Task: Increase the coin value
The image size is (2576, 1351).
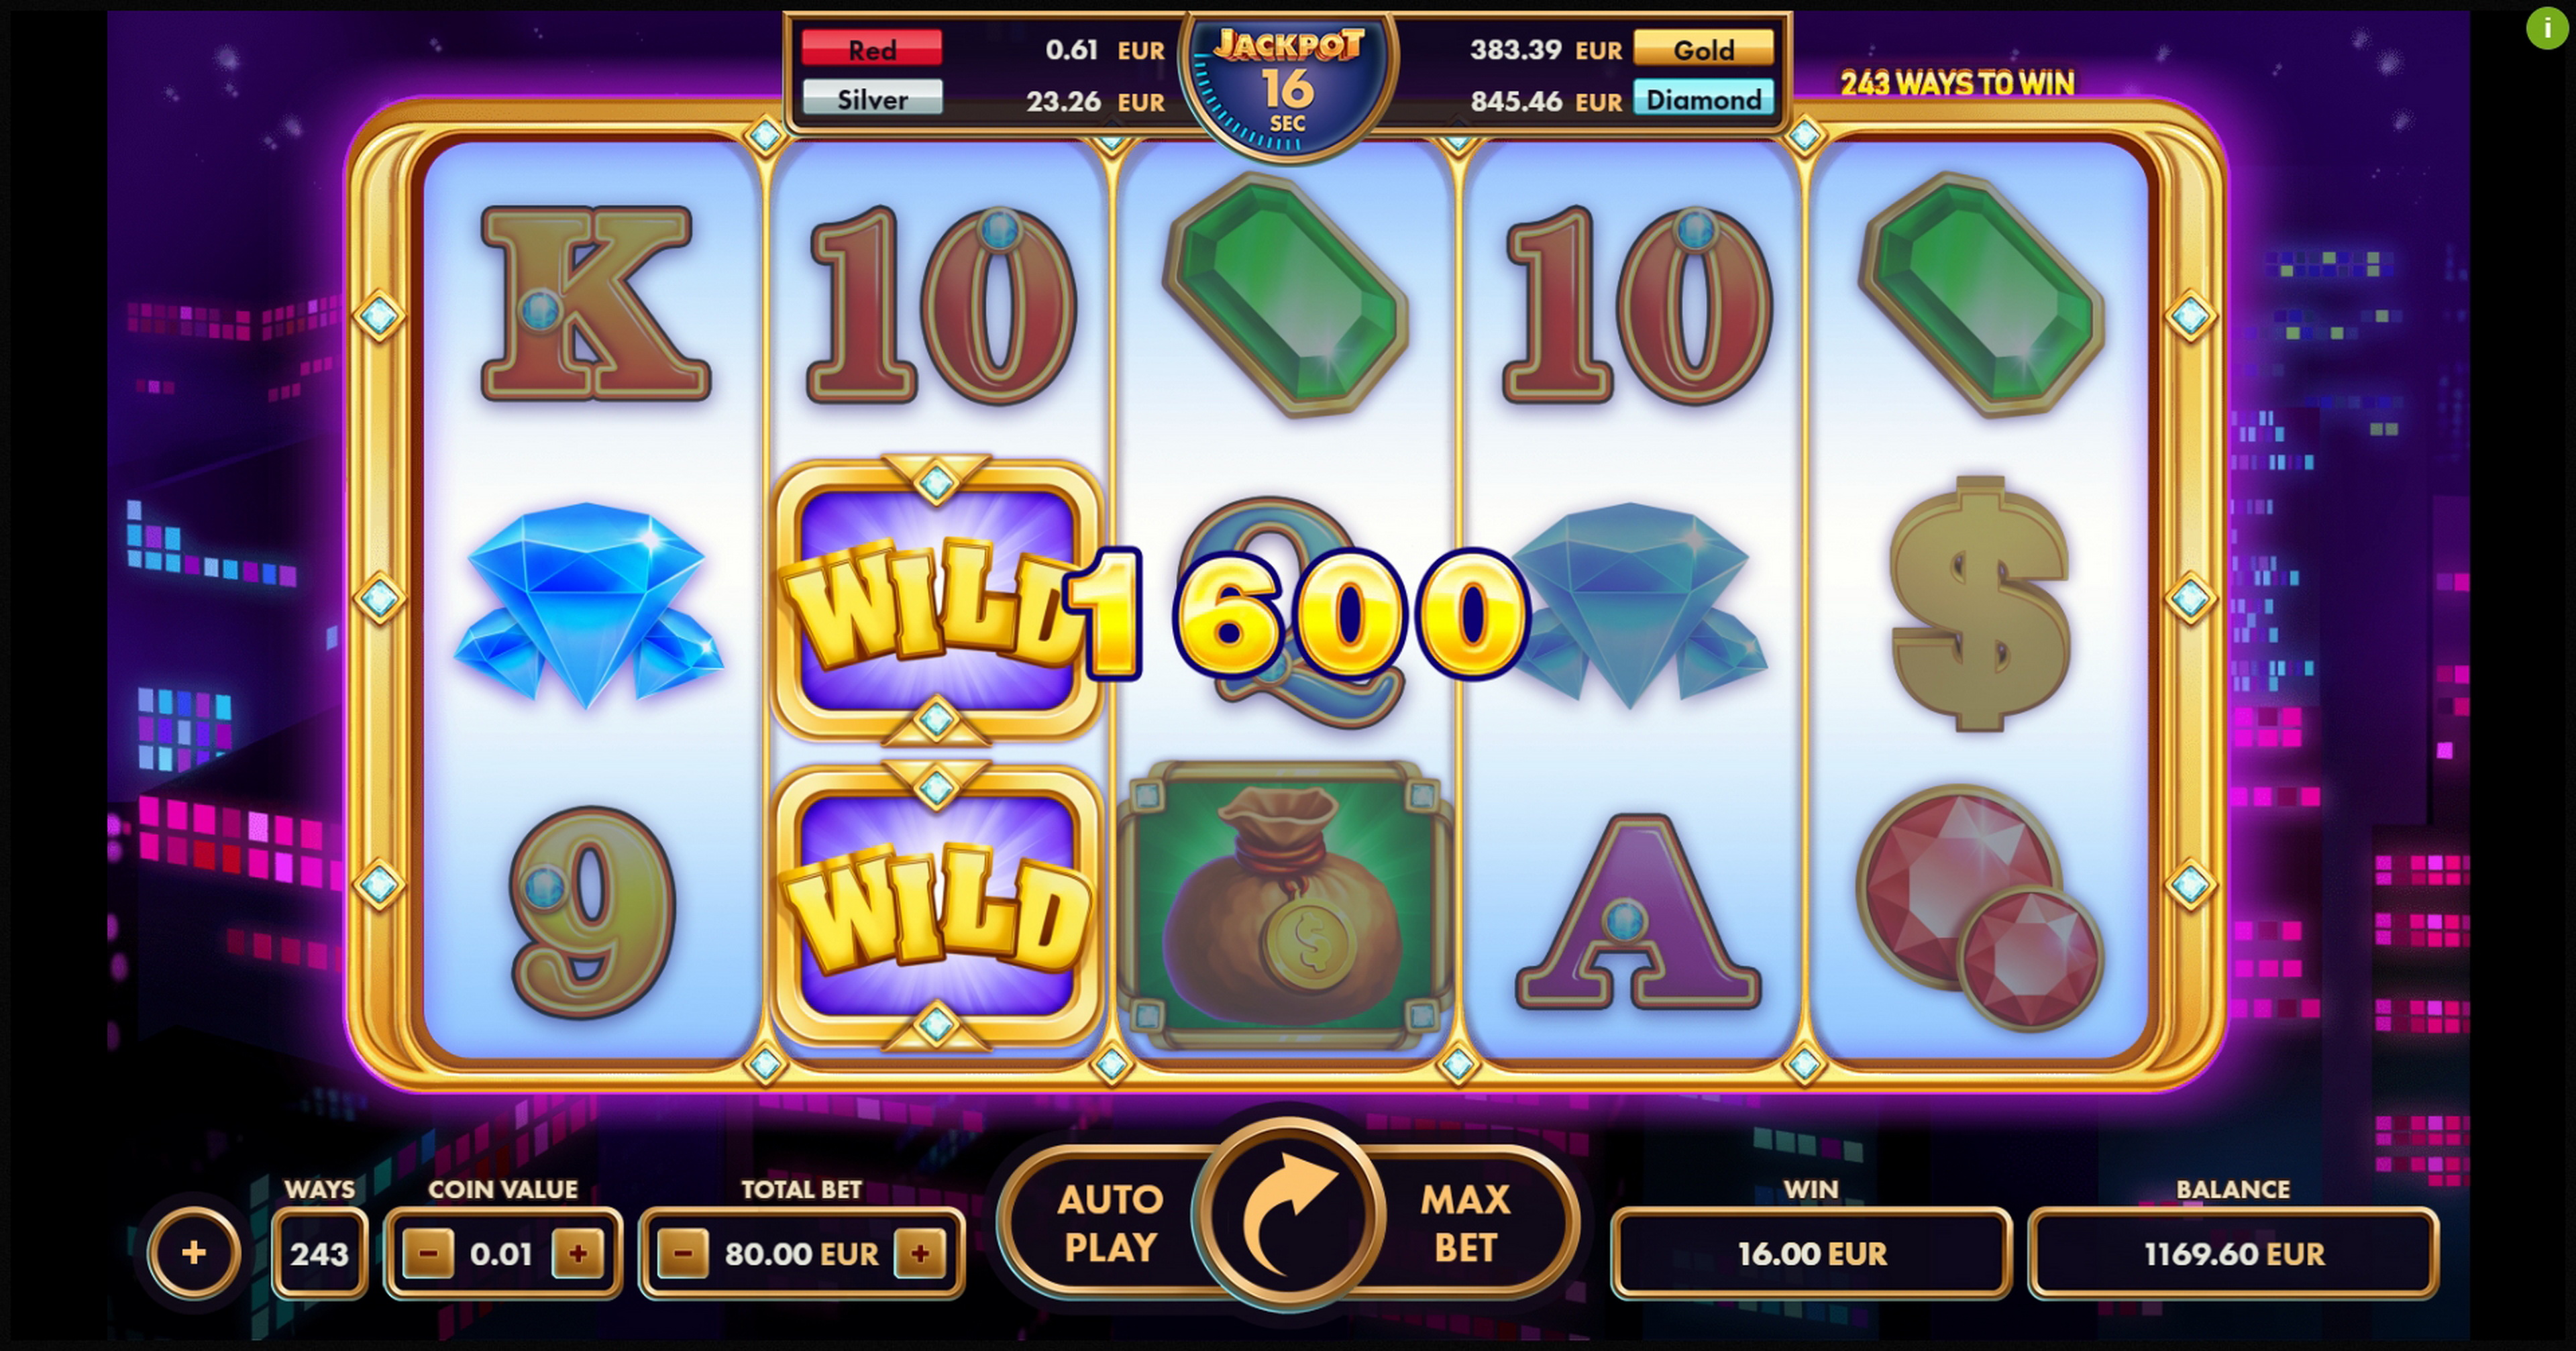Action: (577, 1253)
